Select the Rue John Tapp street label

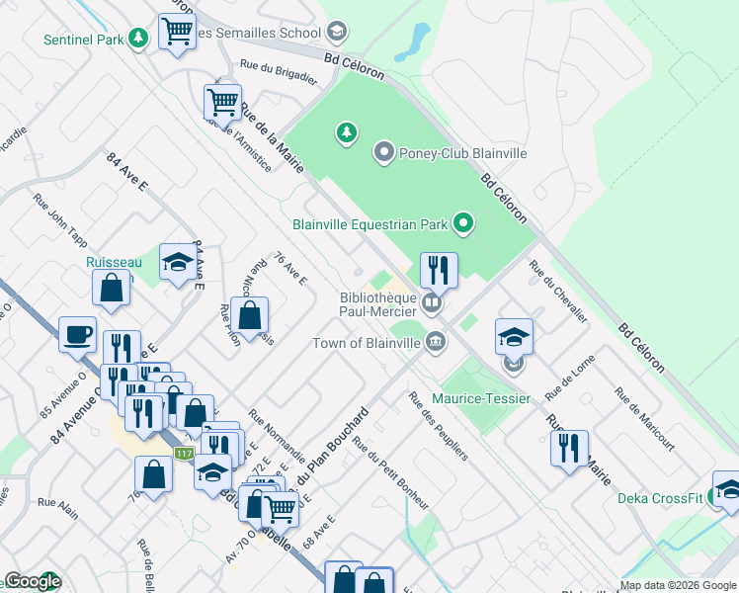60,220
